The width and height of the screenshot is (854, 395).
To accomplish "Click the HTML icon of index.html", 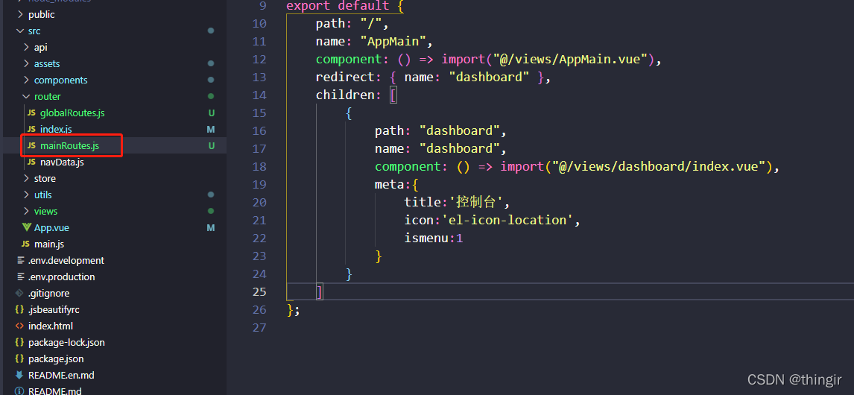I will click(x=19, y=326).
